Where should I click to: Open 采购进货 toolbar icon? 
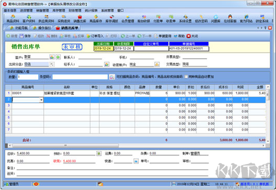click(64, 19)
